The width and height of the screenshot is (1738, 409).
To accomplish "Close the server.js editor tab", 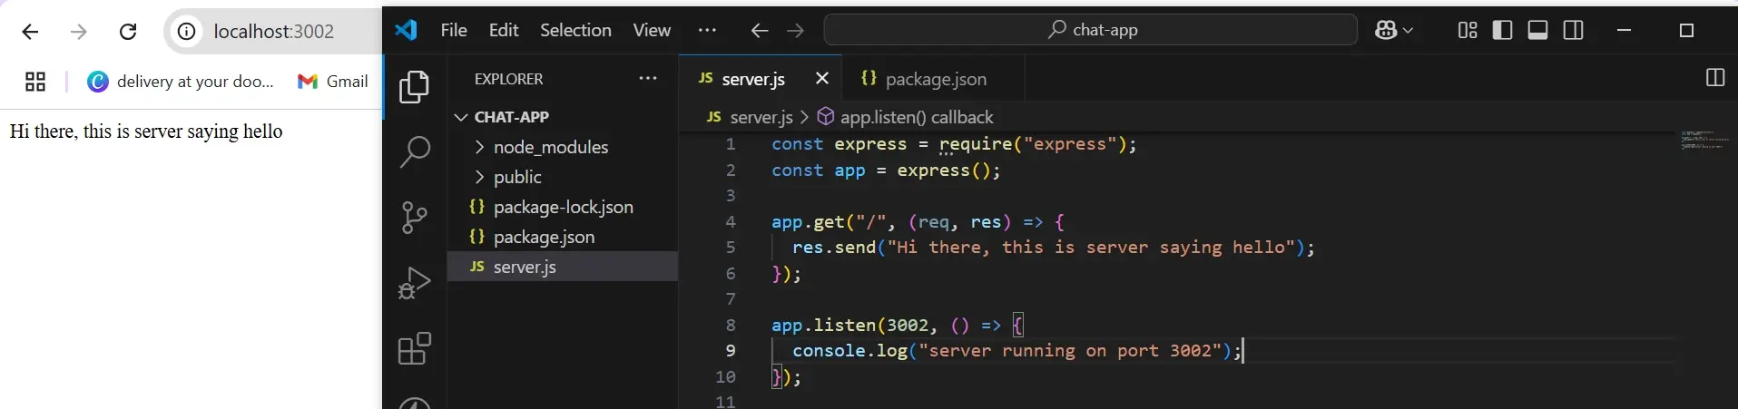I will 822,78.
